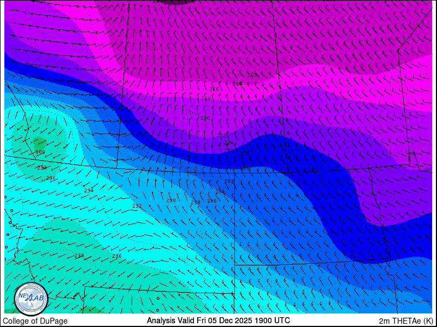The image size is (437, 327).
Task: Select the 290 contour label
Action: click(171, 201)
